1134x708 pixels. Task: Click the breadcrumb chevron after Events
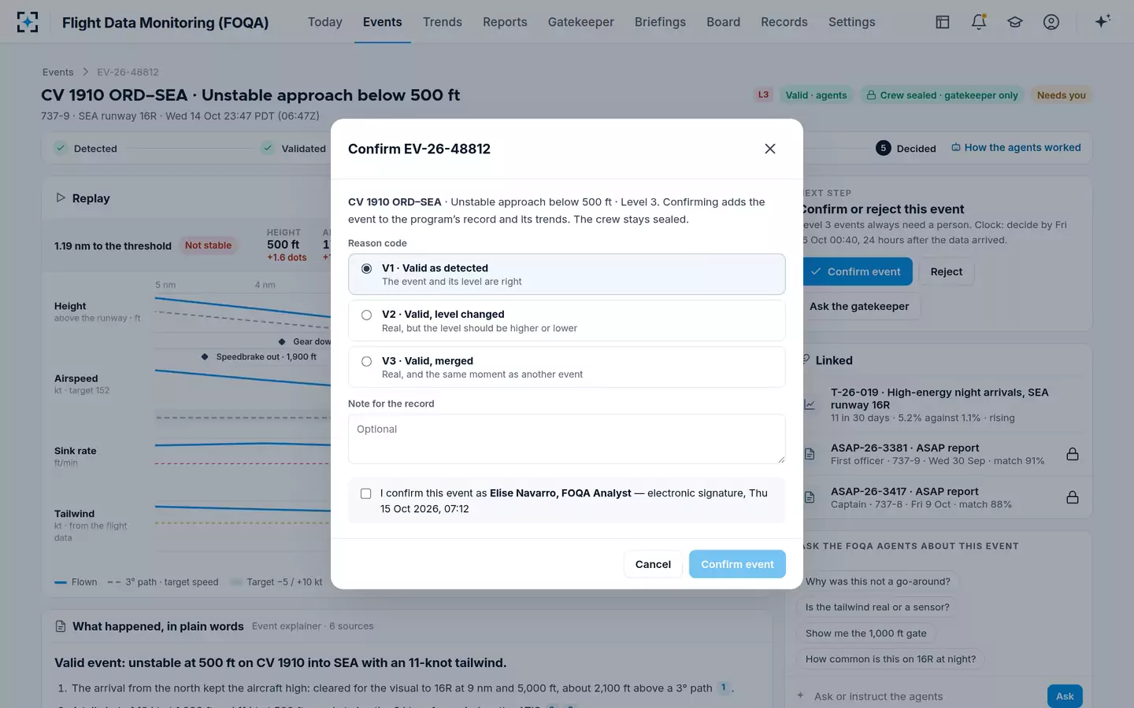pos(85,72)
